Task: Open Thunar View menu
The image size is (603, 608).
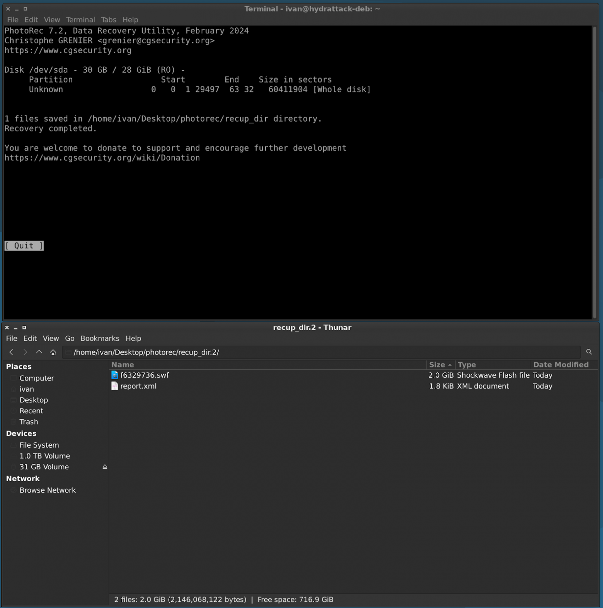Action: click(x=51, y=338)
